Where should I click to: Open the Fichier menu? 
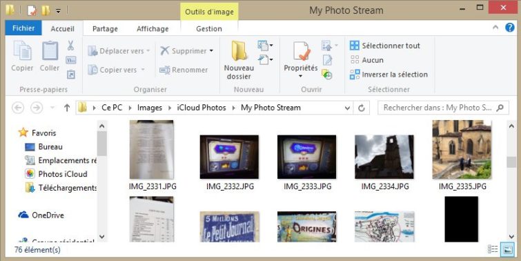[23, 28]
